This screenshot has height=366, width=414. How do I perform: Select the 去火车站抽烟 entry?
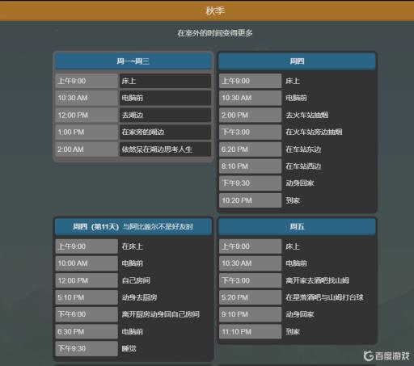[x=307, y=116]
